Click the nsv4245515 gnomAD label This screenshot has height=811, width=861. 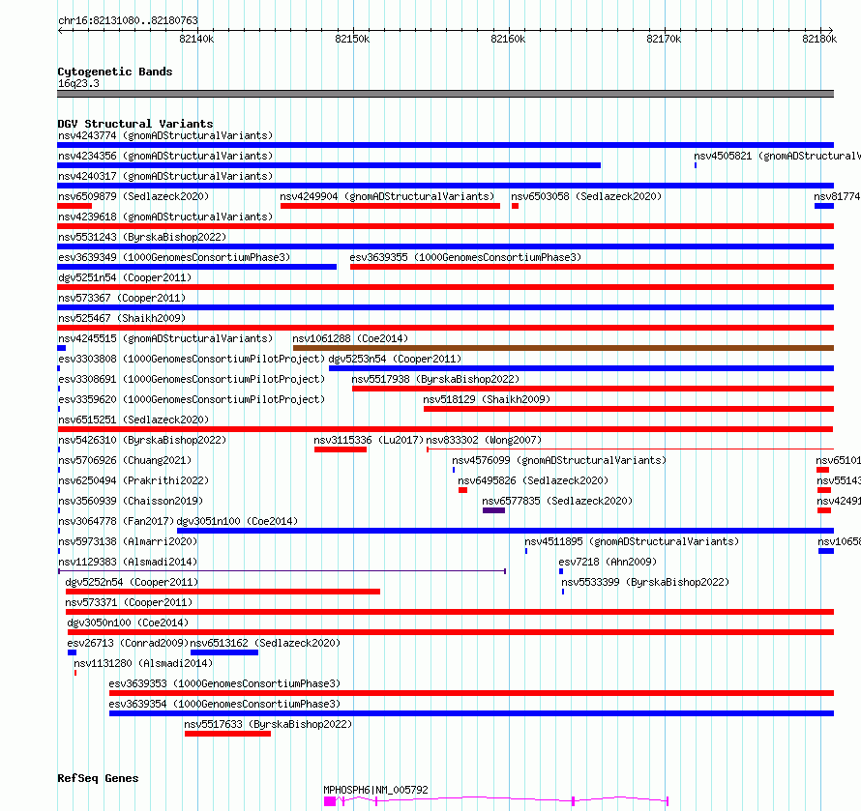click(x=165, y=338)
